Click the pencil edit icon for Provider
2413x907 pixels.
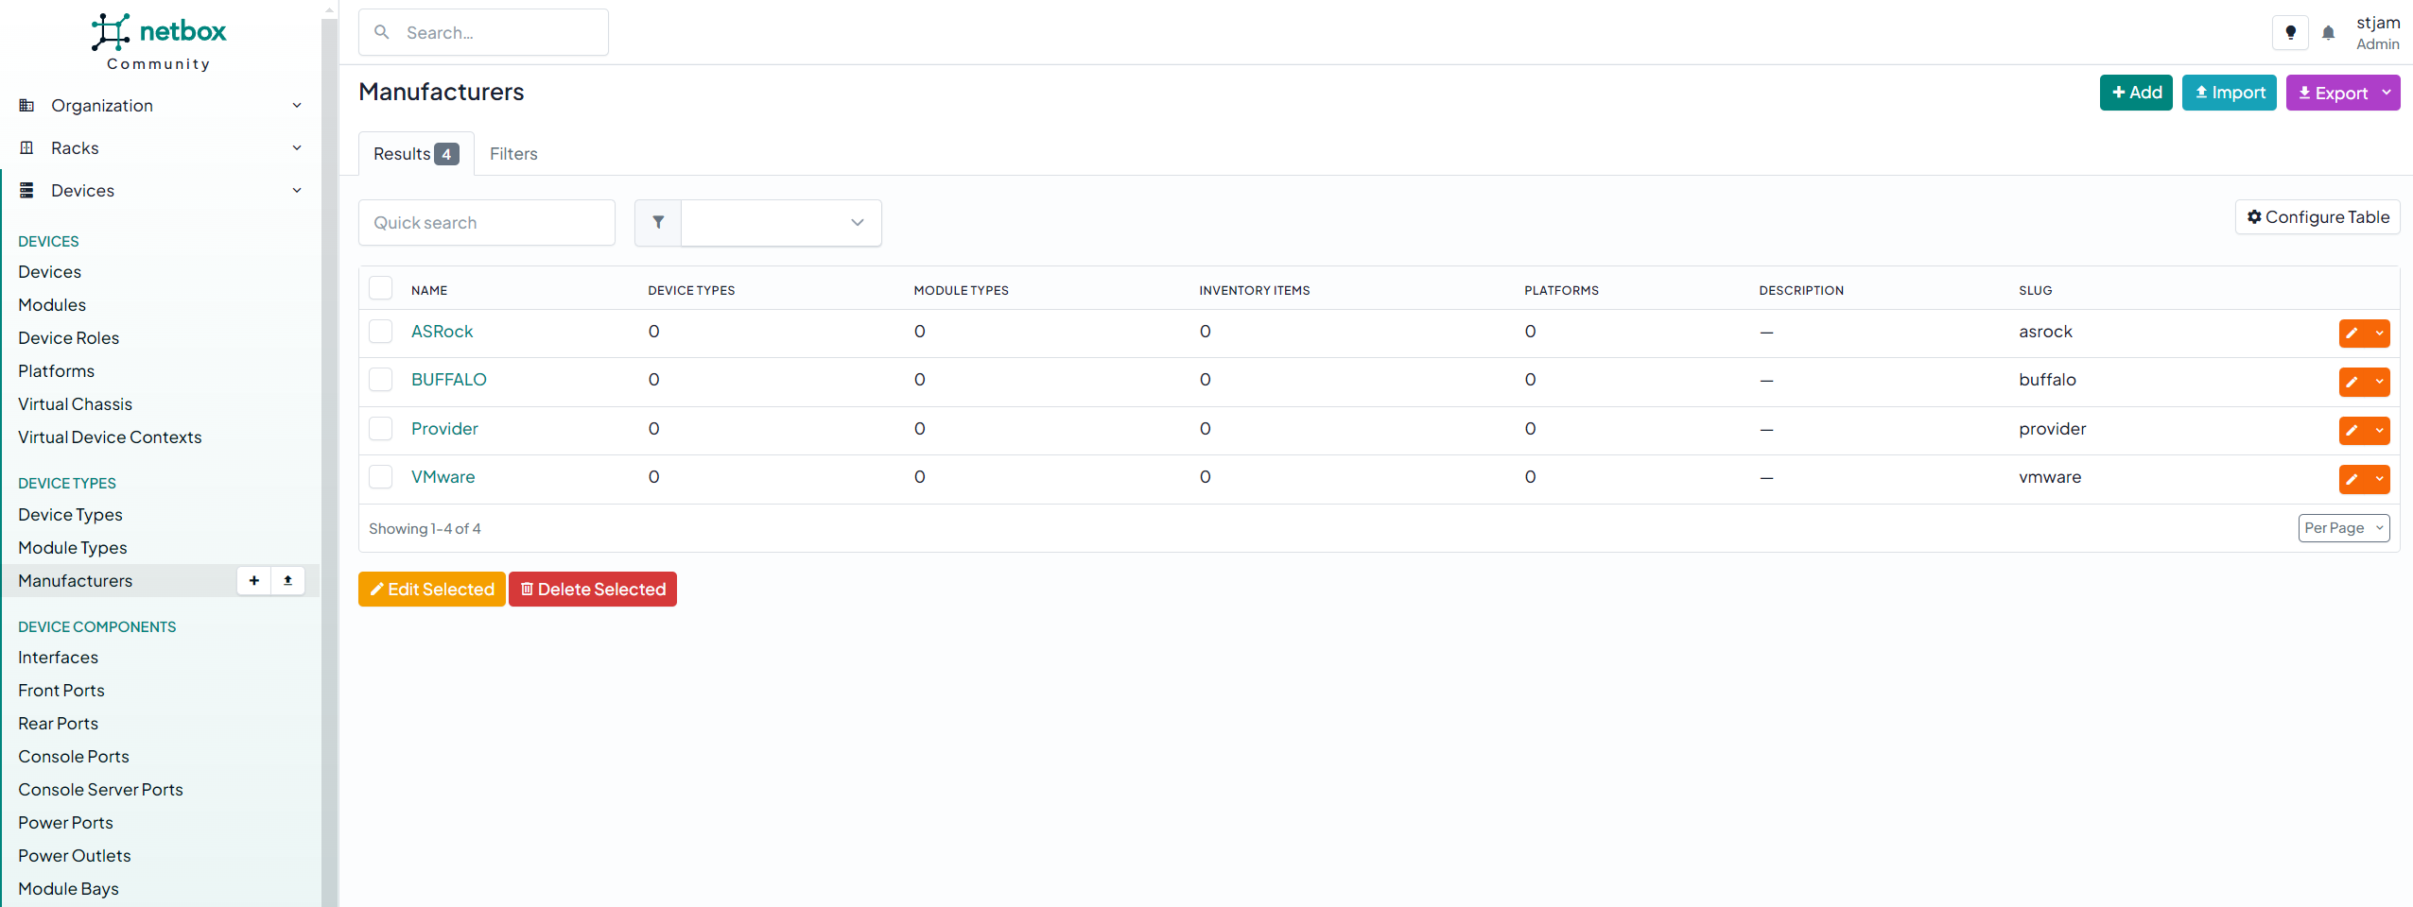(x=2352, y=430)
